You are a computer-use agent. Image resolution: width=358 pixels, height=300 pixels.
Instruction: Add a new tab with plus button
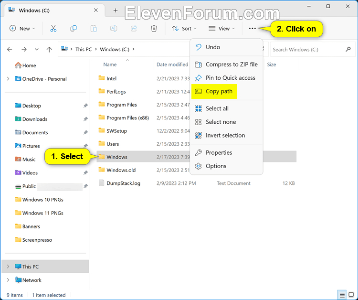[x=116, y=11]
